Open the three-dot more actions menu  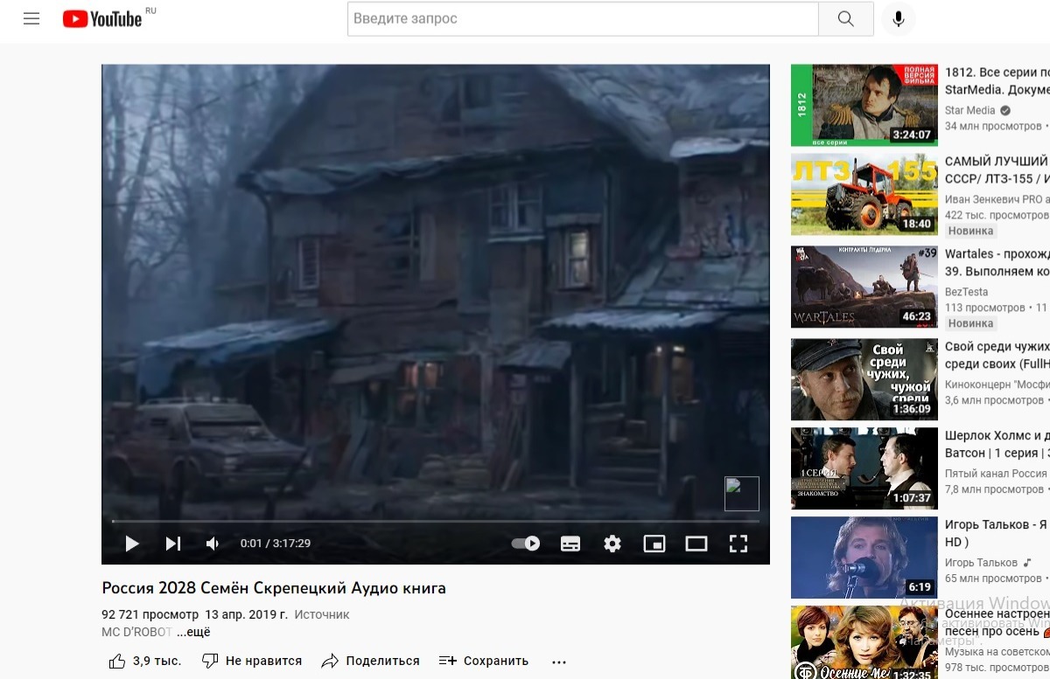point(559,661)
